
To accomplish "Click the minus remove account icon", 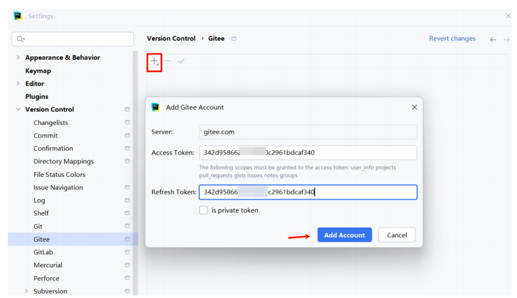I will coord(167,61).
